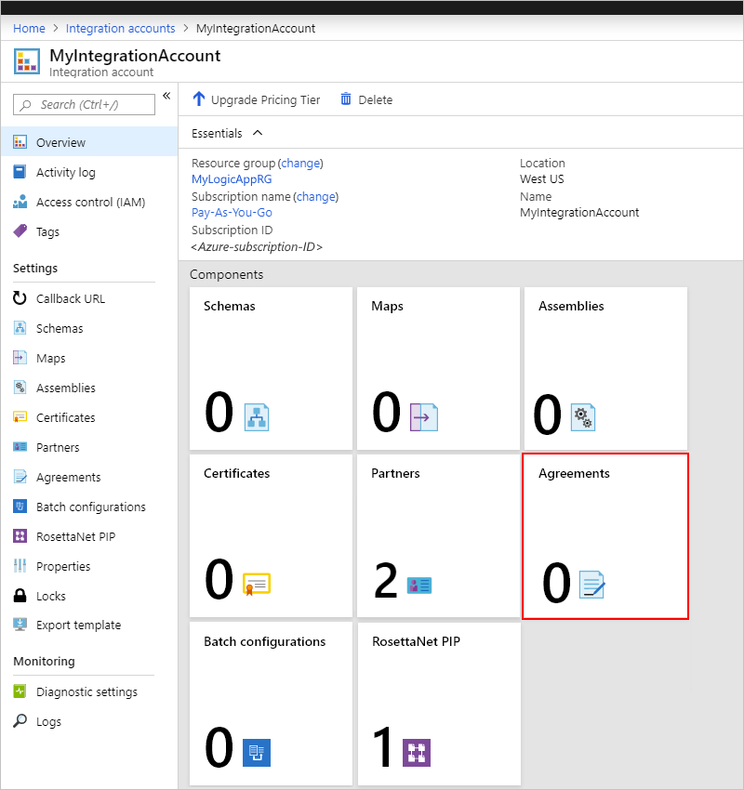Image resolution: width=744 pixels, height=790 pixels.
Task: Collapse the Essentials section chevron
Action: point(258,133)
